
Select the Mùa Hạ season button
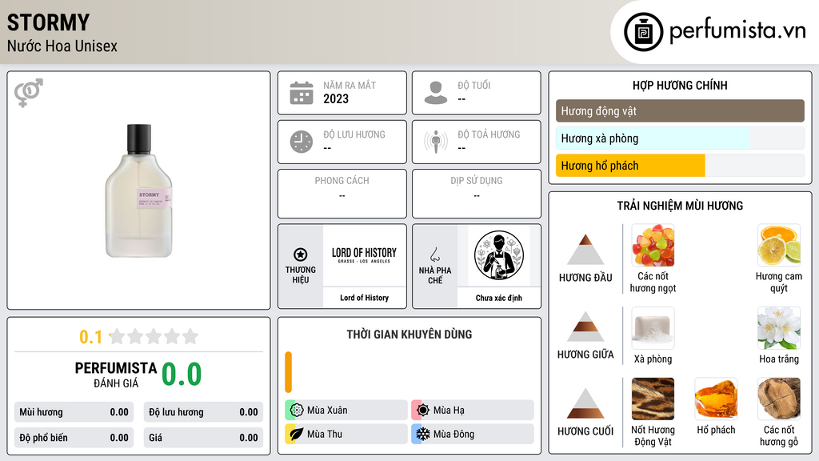point(473,411)
